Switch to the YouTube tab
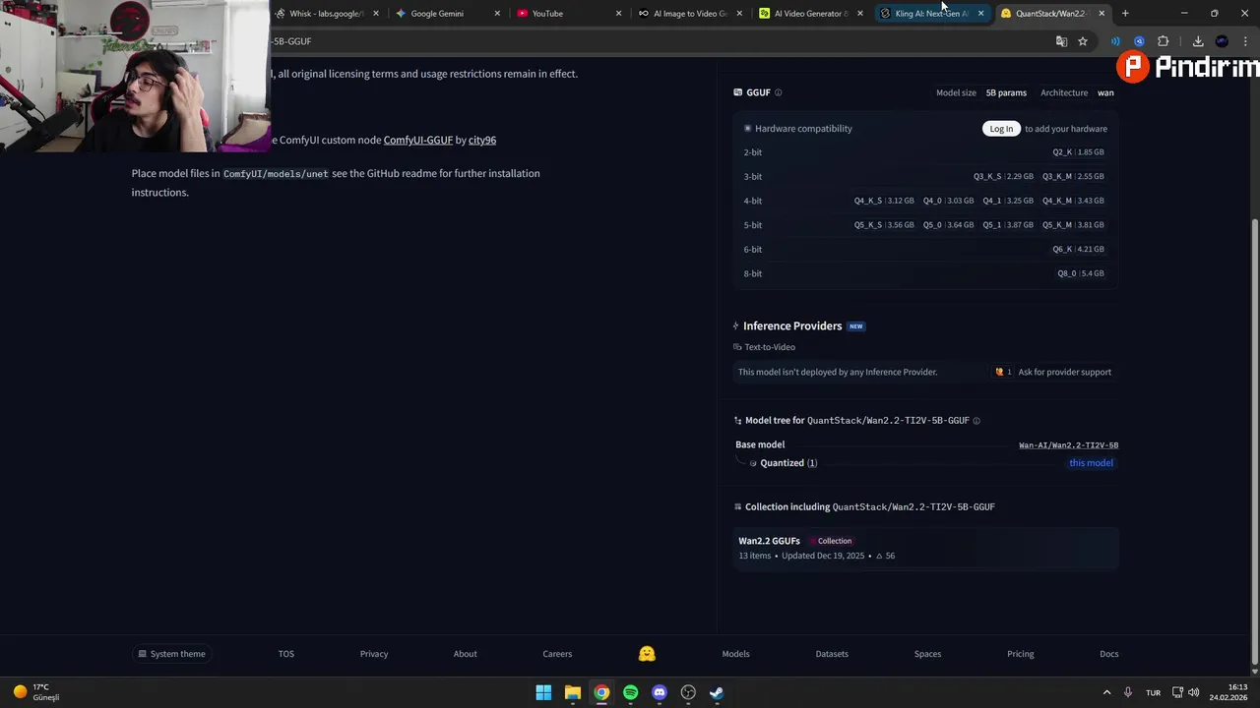 569,14
